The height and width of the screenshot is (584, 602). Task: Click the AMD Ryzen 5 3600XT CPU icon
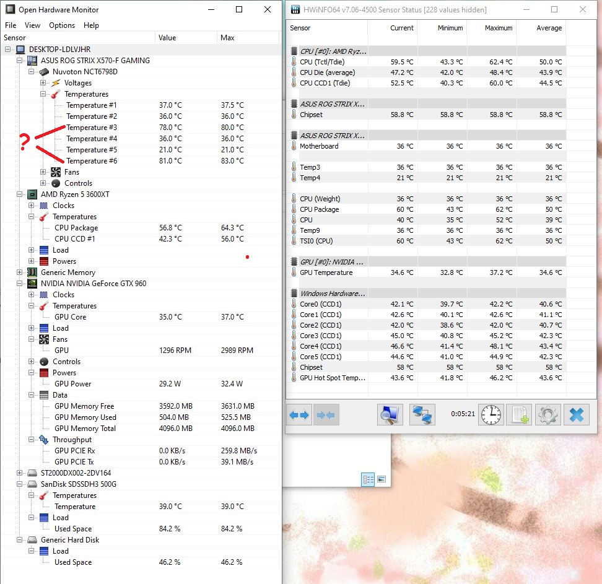[32, 194]
